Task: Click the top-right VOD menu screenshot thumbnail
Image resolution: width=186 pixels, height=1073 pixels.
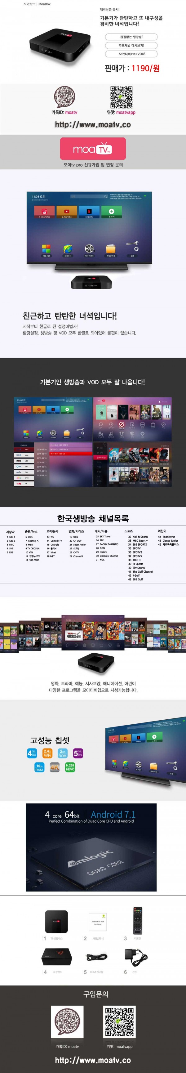Action: (x=132, y=419)
